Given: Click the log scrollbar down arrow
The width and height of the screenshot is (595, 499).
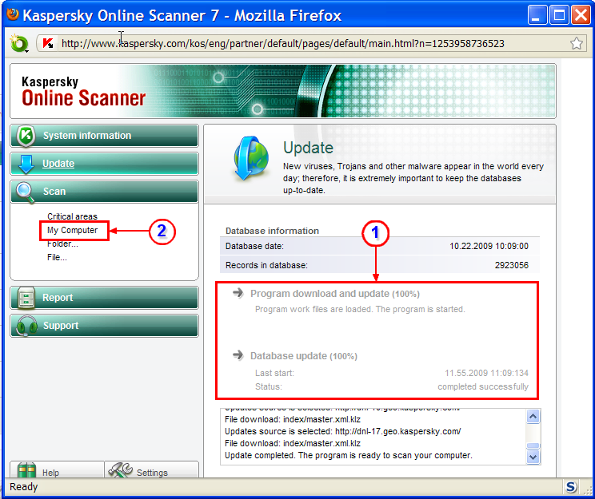Looking at the screenshot, I should pos(533,457).
